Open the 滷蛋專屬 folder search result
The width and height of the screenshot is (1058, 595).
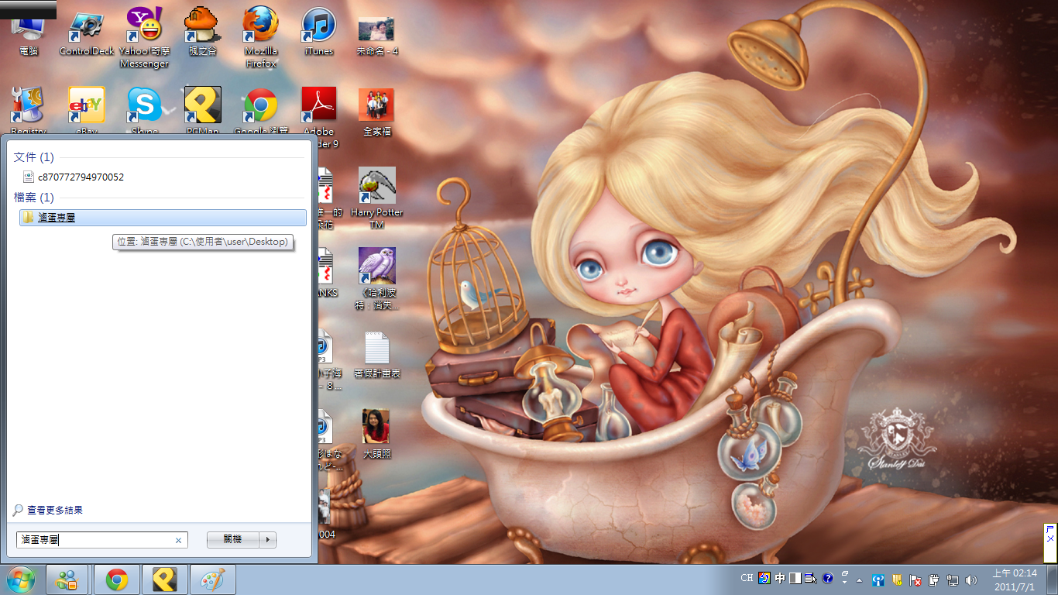point(163,218)
